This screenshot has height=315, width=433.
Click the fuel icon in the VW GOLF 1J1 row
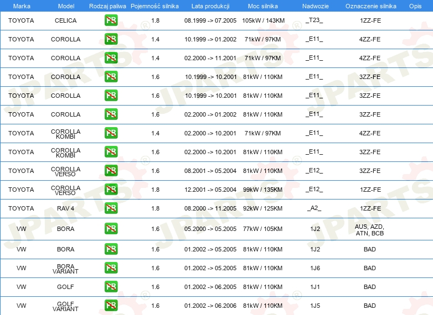point(111,287)
